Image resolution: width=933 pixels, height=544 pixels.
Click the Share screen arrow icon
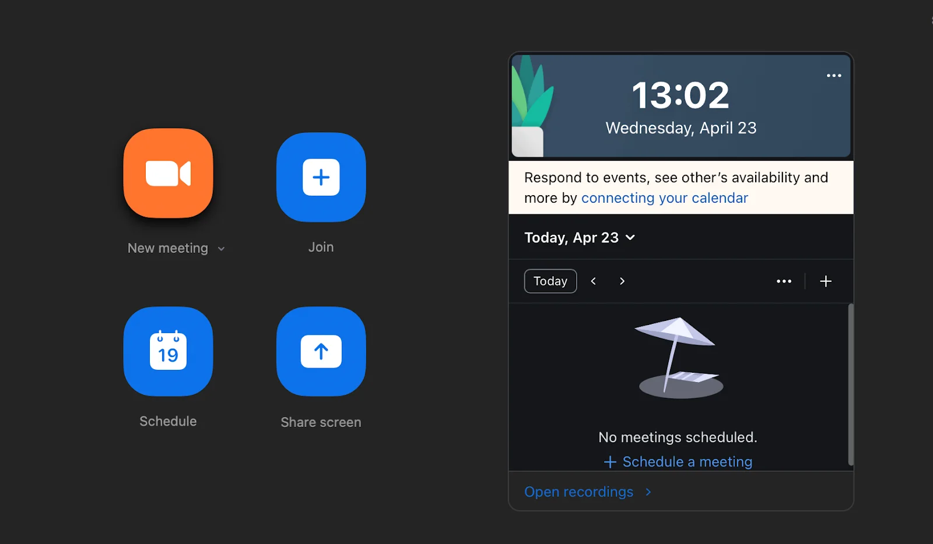[321, 351]
